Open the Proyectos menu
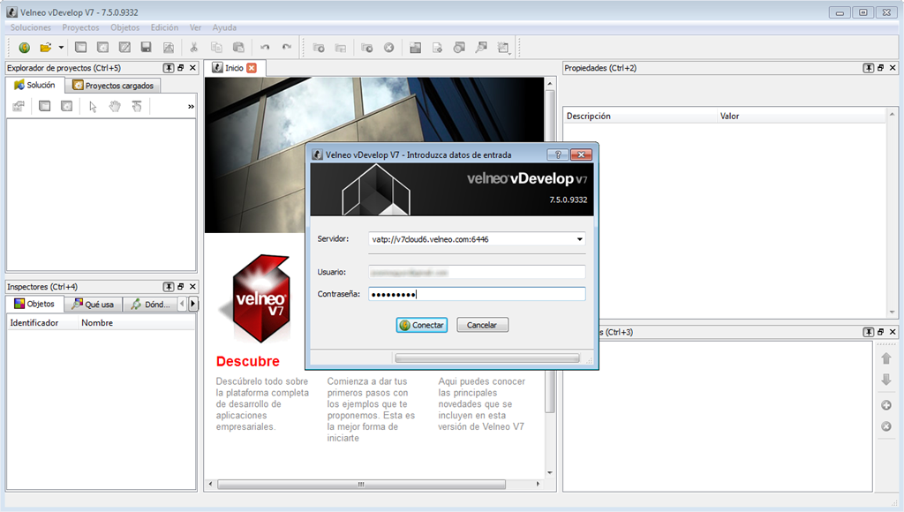This screenshot has height=512, width=904. click(x=80, y=27)
